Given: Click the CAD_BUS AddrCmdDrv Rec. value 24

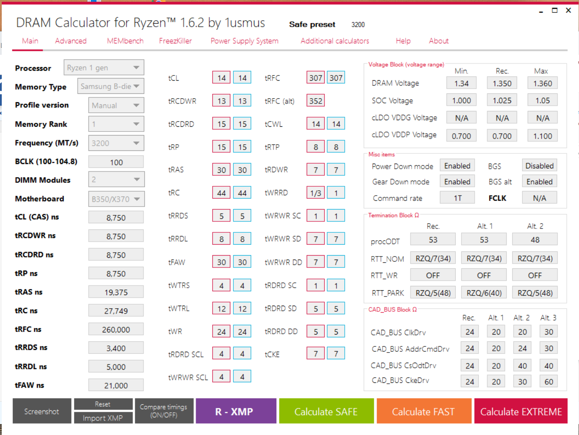Looking at the screenshot, I should click(470, 348).
